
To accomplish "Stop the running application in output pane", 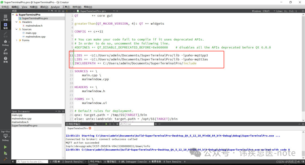I will 110,124.
